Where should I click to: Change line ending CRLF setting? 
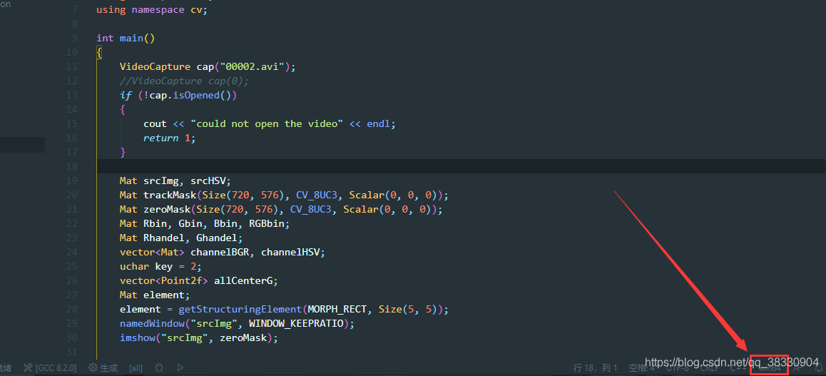click(x=709, y=367)
